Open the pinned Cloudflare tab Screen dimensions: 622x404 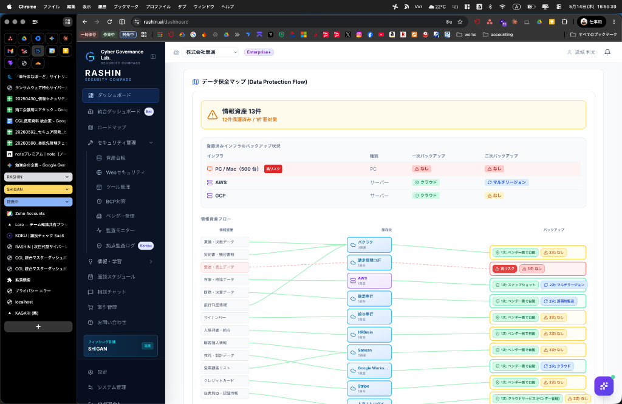coord(38,63)
